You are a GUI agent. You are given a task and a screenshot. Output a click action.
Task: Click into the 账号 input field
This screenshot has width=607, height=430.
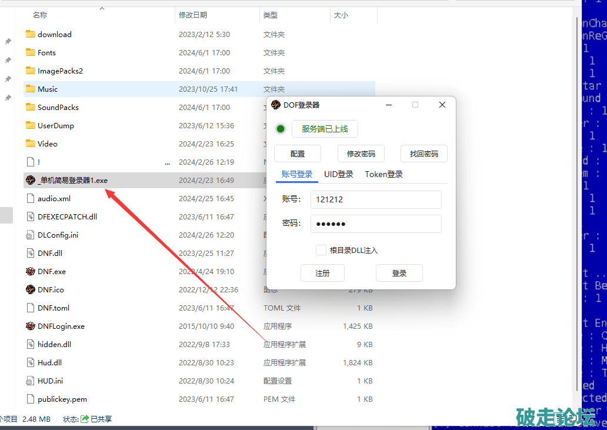click(375, 200)
